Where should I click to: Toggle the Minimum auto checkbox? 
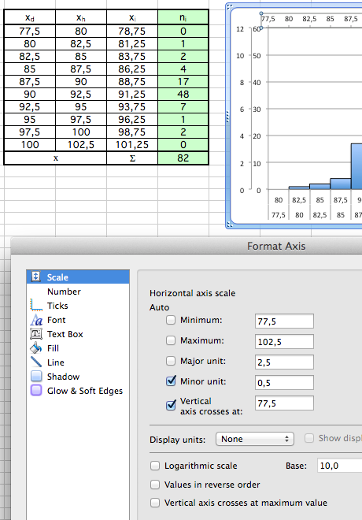click(171, 320)
